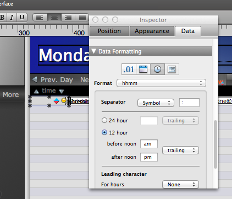Toggle underline text formatting
Screen dimensions: 232x199
pos(22,18)
